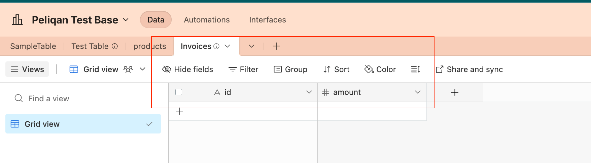Image resolution: width=591 pixels, height=163 pixels.
Task: Add a new row with plus icon
Action: pyautogui.click(x=180, y=111)
